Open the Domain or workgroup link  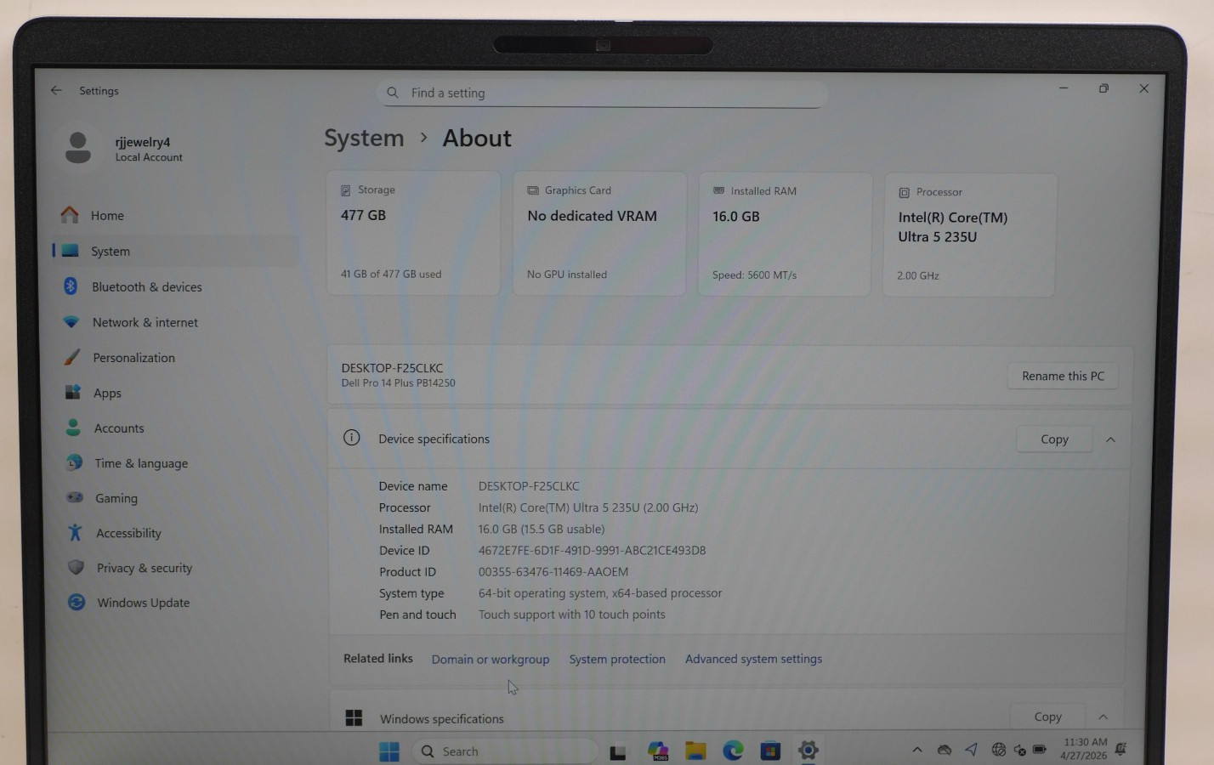[x=491, y=660]
